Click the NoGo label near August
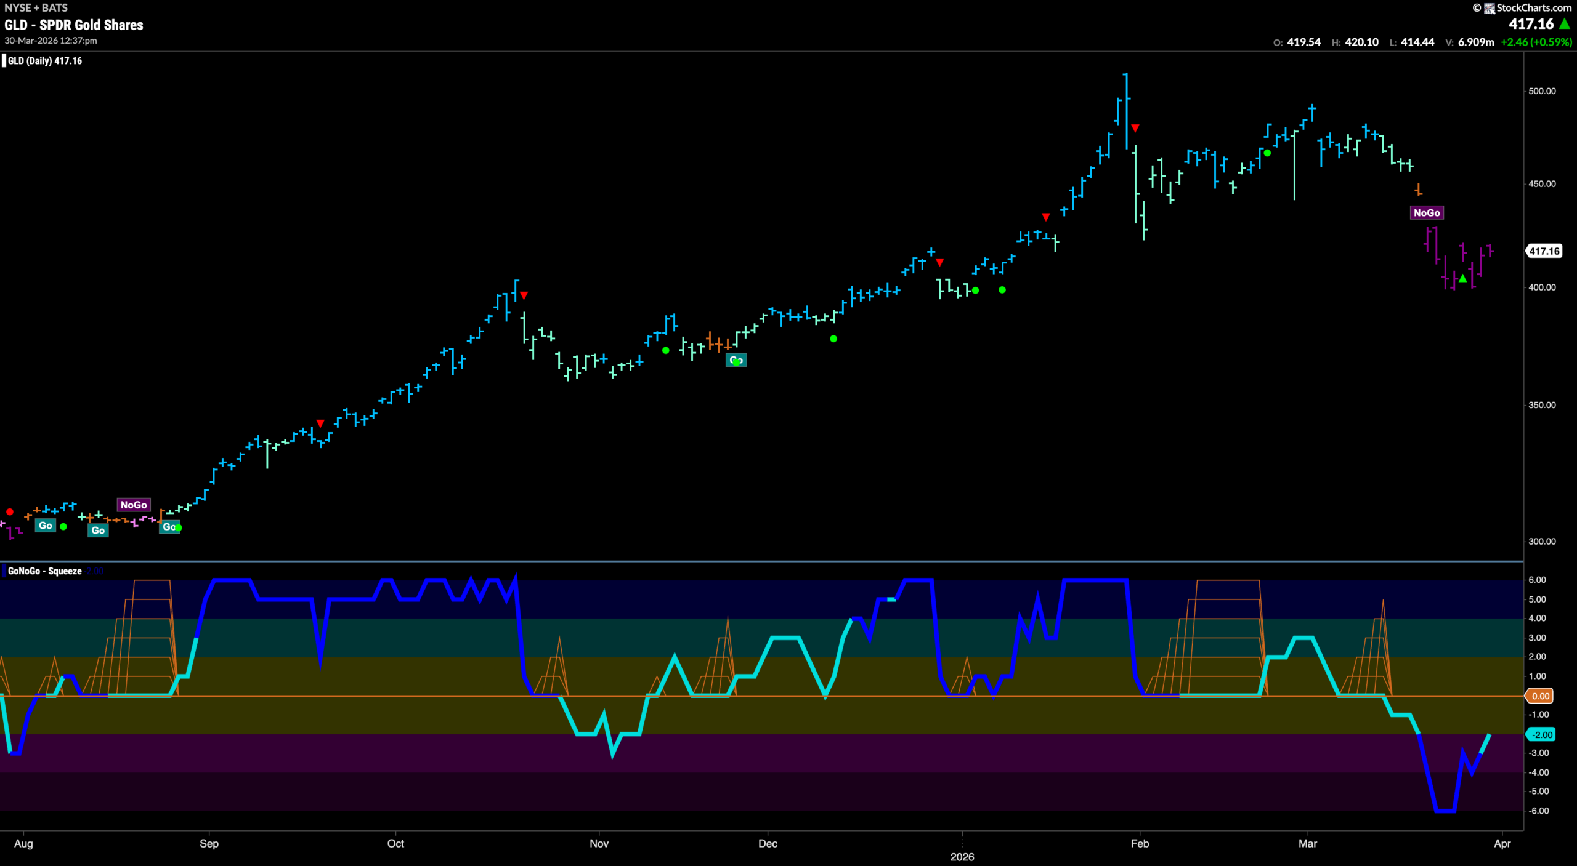This screenshot has height=866, width=1577. (134, 505)
